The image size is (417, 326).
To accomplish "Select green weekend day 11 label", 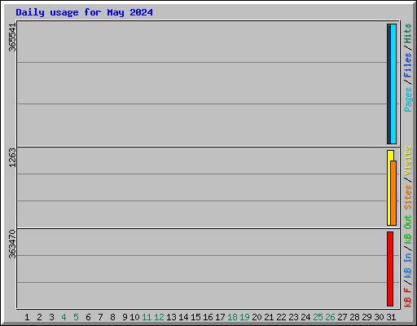I will (147, 317).
